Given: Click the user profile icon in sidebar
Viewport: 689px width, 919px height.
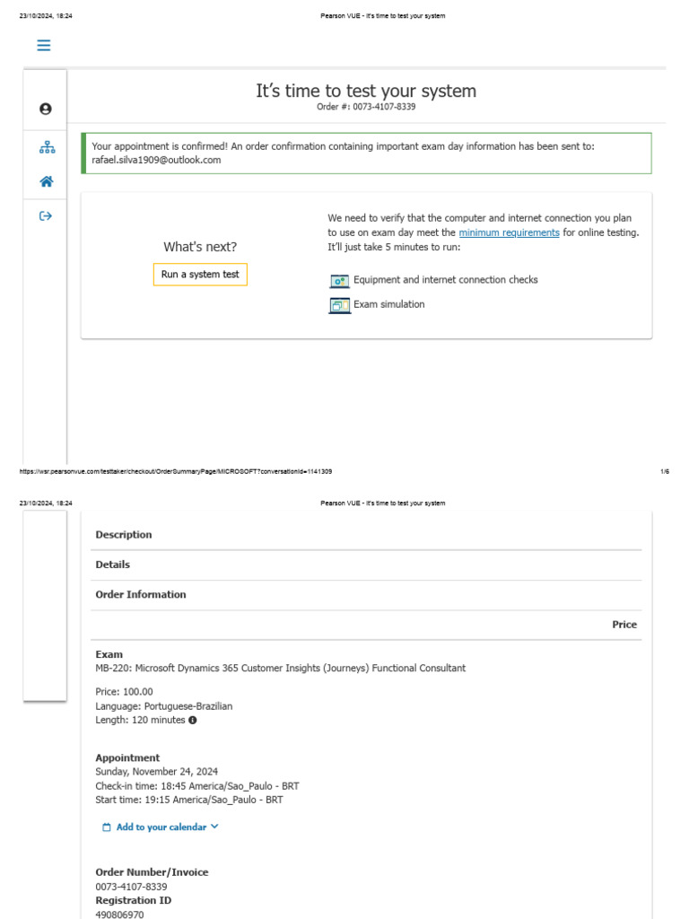Looking at the screenshot, I should click(x=46, y=109).
